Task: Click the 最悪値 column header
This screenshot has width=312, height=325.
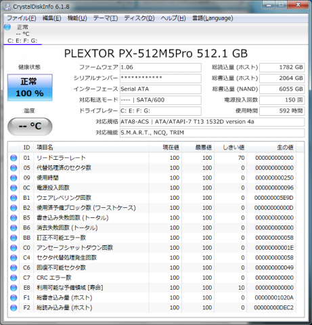Action: (198, 148)
